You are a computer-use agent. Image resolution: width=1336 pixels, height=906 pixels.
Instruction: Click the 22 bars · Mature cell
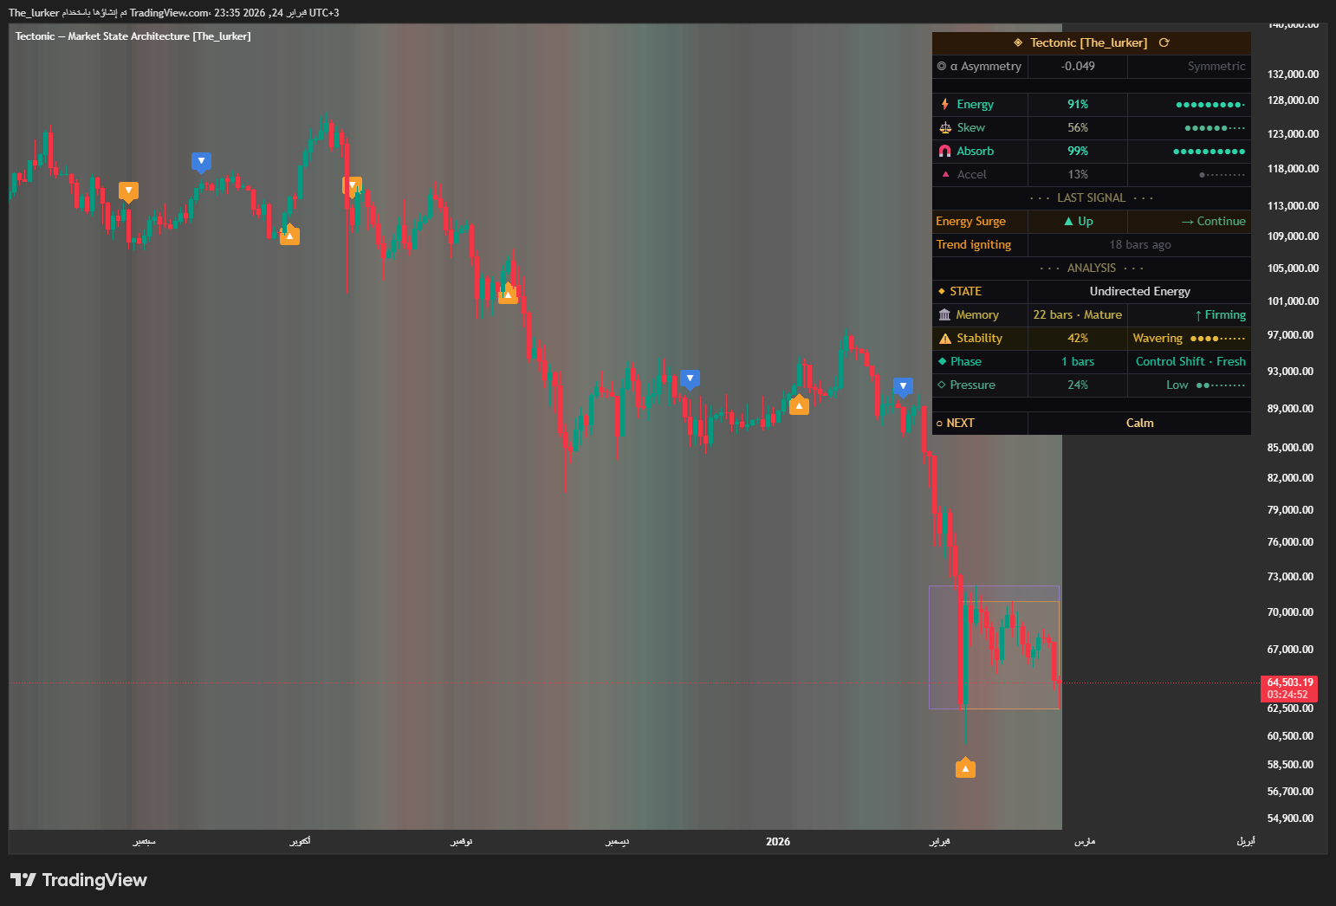1077,314
